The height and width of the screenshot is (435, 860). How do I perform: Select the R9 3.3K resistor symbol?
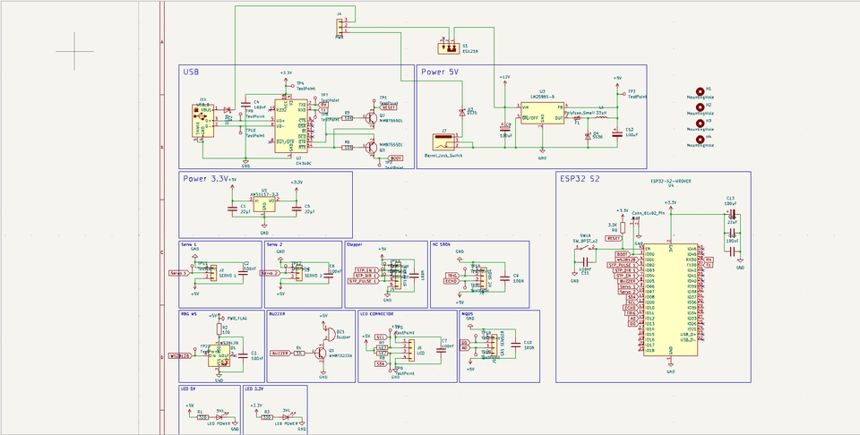tap(623, 226)
